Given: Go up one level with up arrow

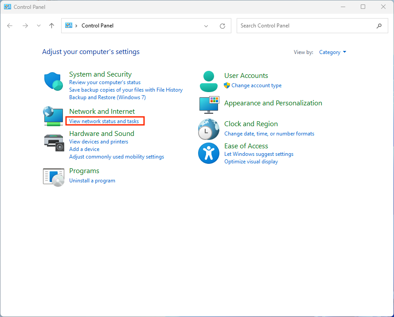Looking at the screenshot, I should (x=51, y=26).
